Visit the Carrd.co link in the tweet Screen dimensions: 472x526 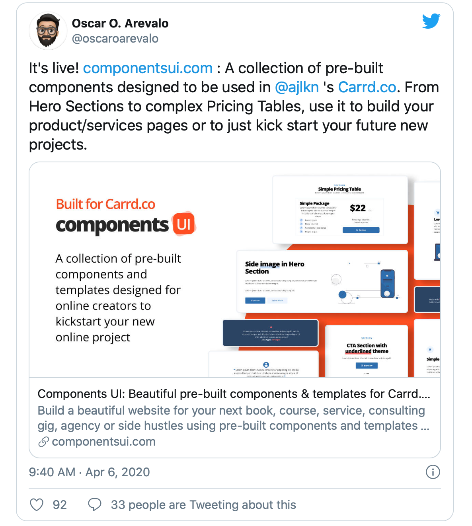[367, 88]
